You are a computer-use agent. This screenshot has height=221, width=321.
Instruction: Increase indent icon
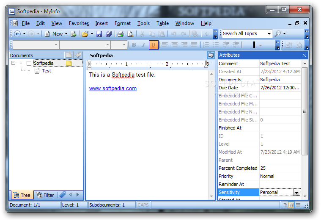236,45
